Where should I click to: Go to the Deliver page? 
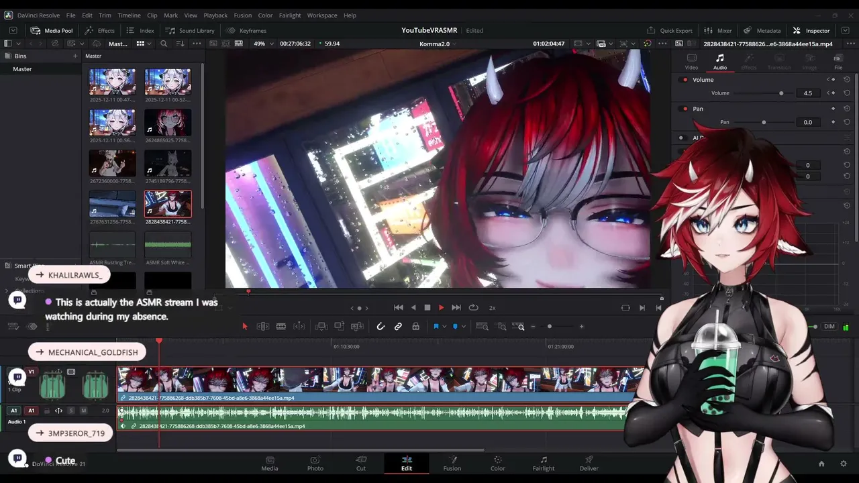(x=589, y=464)
